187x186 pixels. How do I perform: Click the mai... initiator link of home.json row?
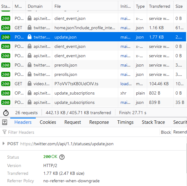[x=125, y=28]
